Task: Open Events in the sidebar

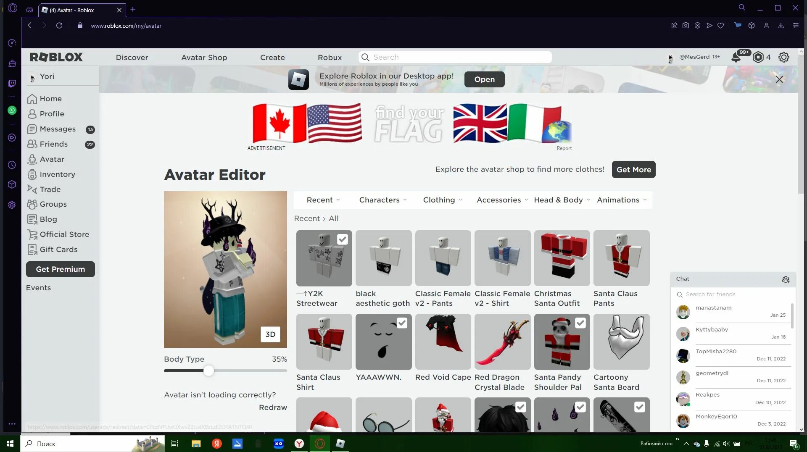Action: [39, 288]
